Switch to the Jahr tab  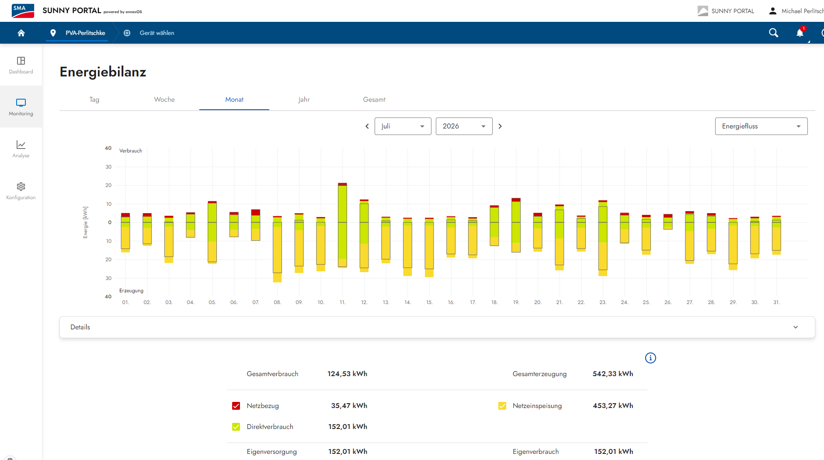[304, 100]
